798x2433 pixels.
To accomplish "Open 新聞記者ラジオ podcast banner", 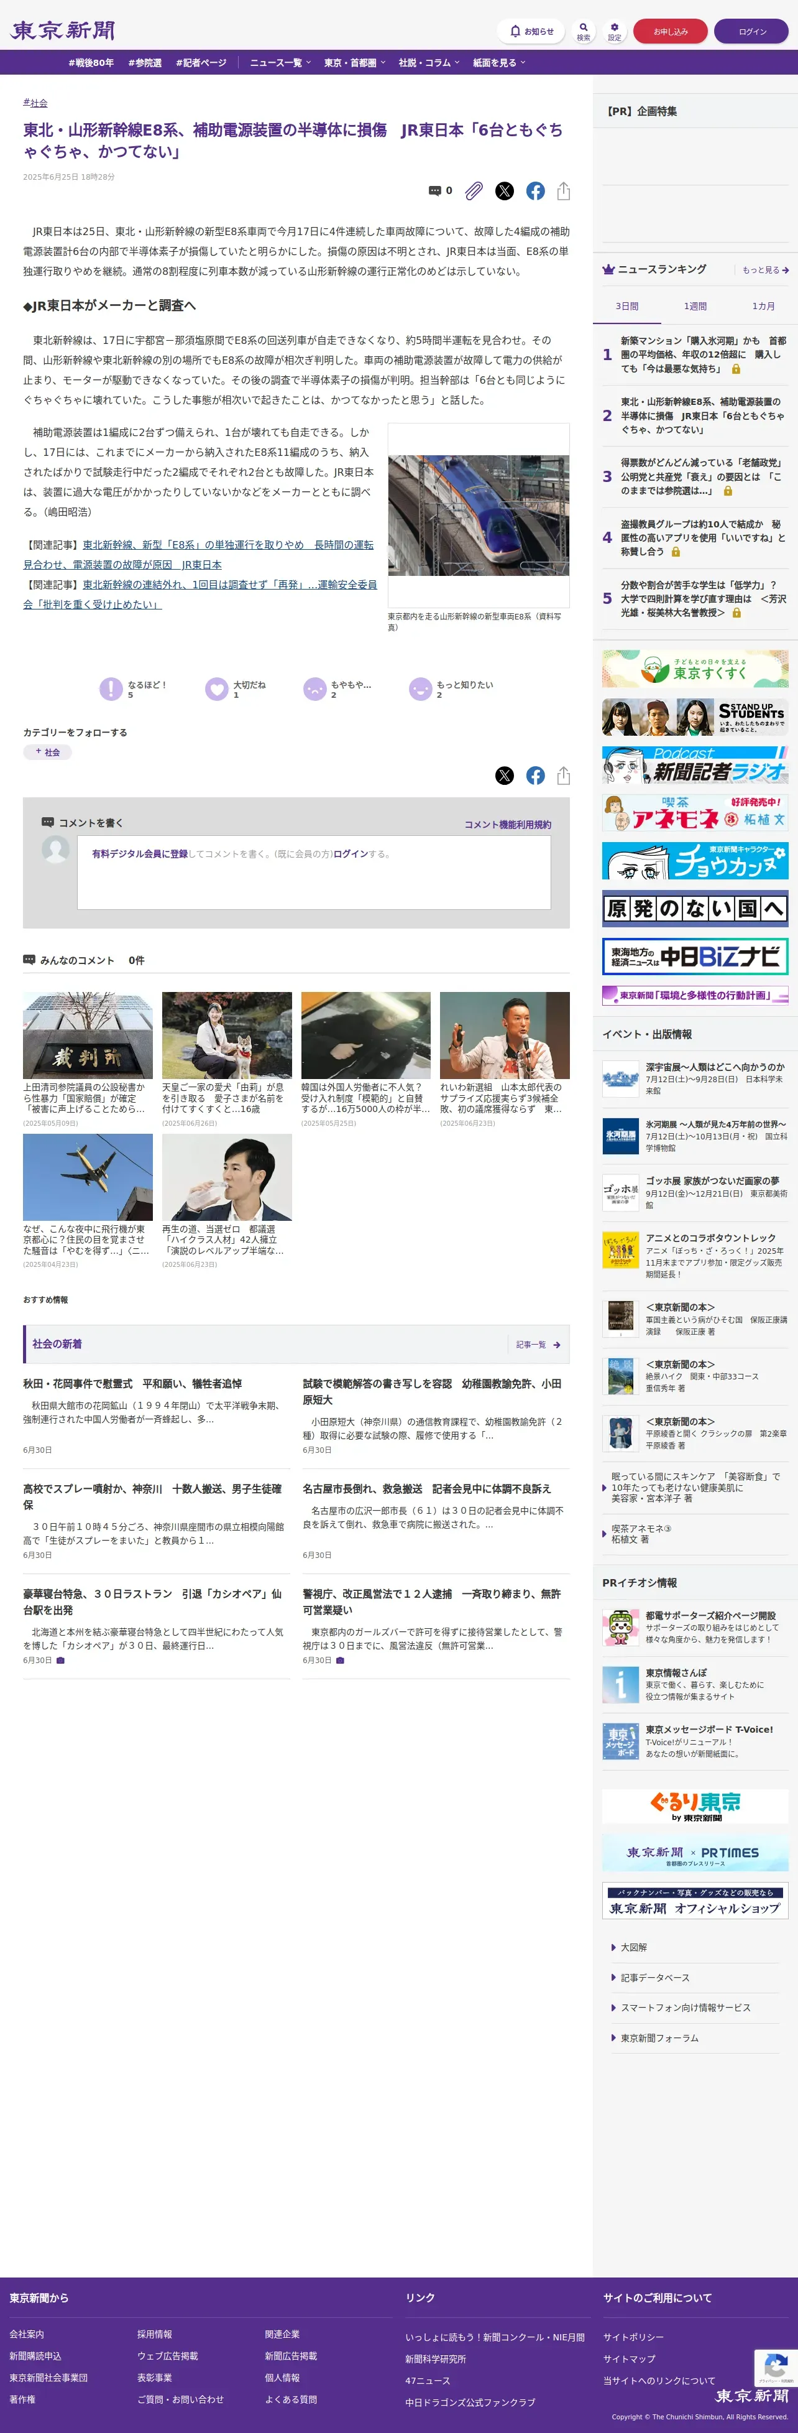I will click(x=695, y=764).
